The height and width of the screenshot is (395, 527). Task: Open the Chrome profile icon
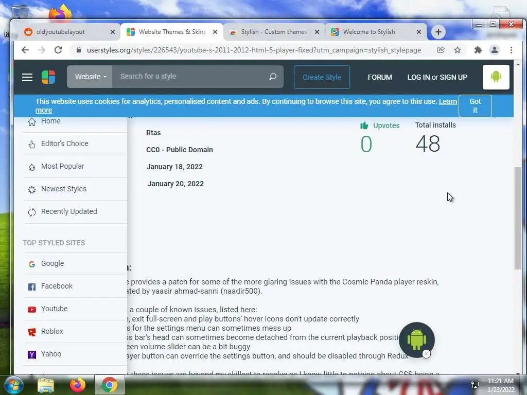tap(495, 50)
